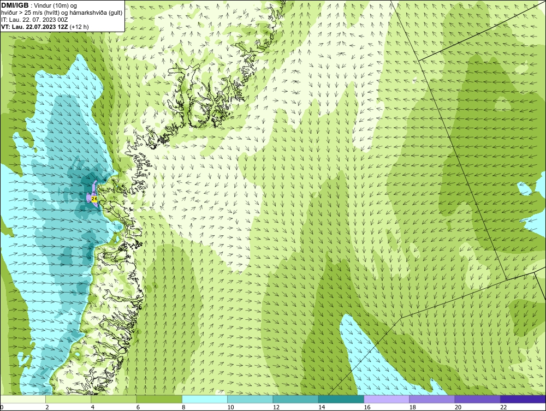Click the legend scale number 12
546x411 pixels.
click(x=276, y=407)
